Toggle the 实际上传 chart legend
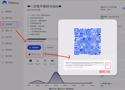Viewport: 125px width, 90px height. pyautogui.click(x=61, y=89)
